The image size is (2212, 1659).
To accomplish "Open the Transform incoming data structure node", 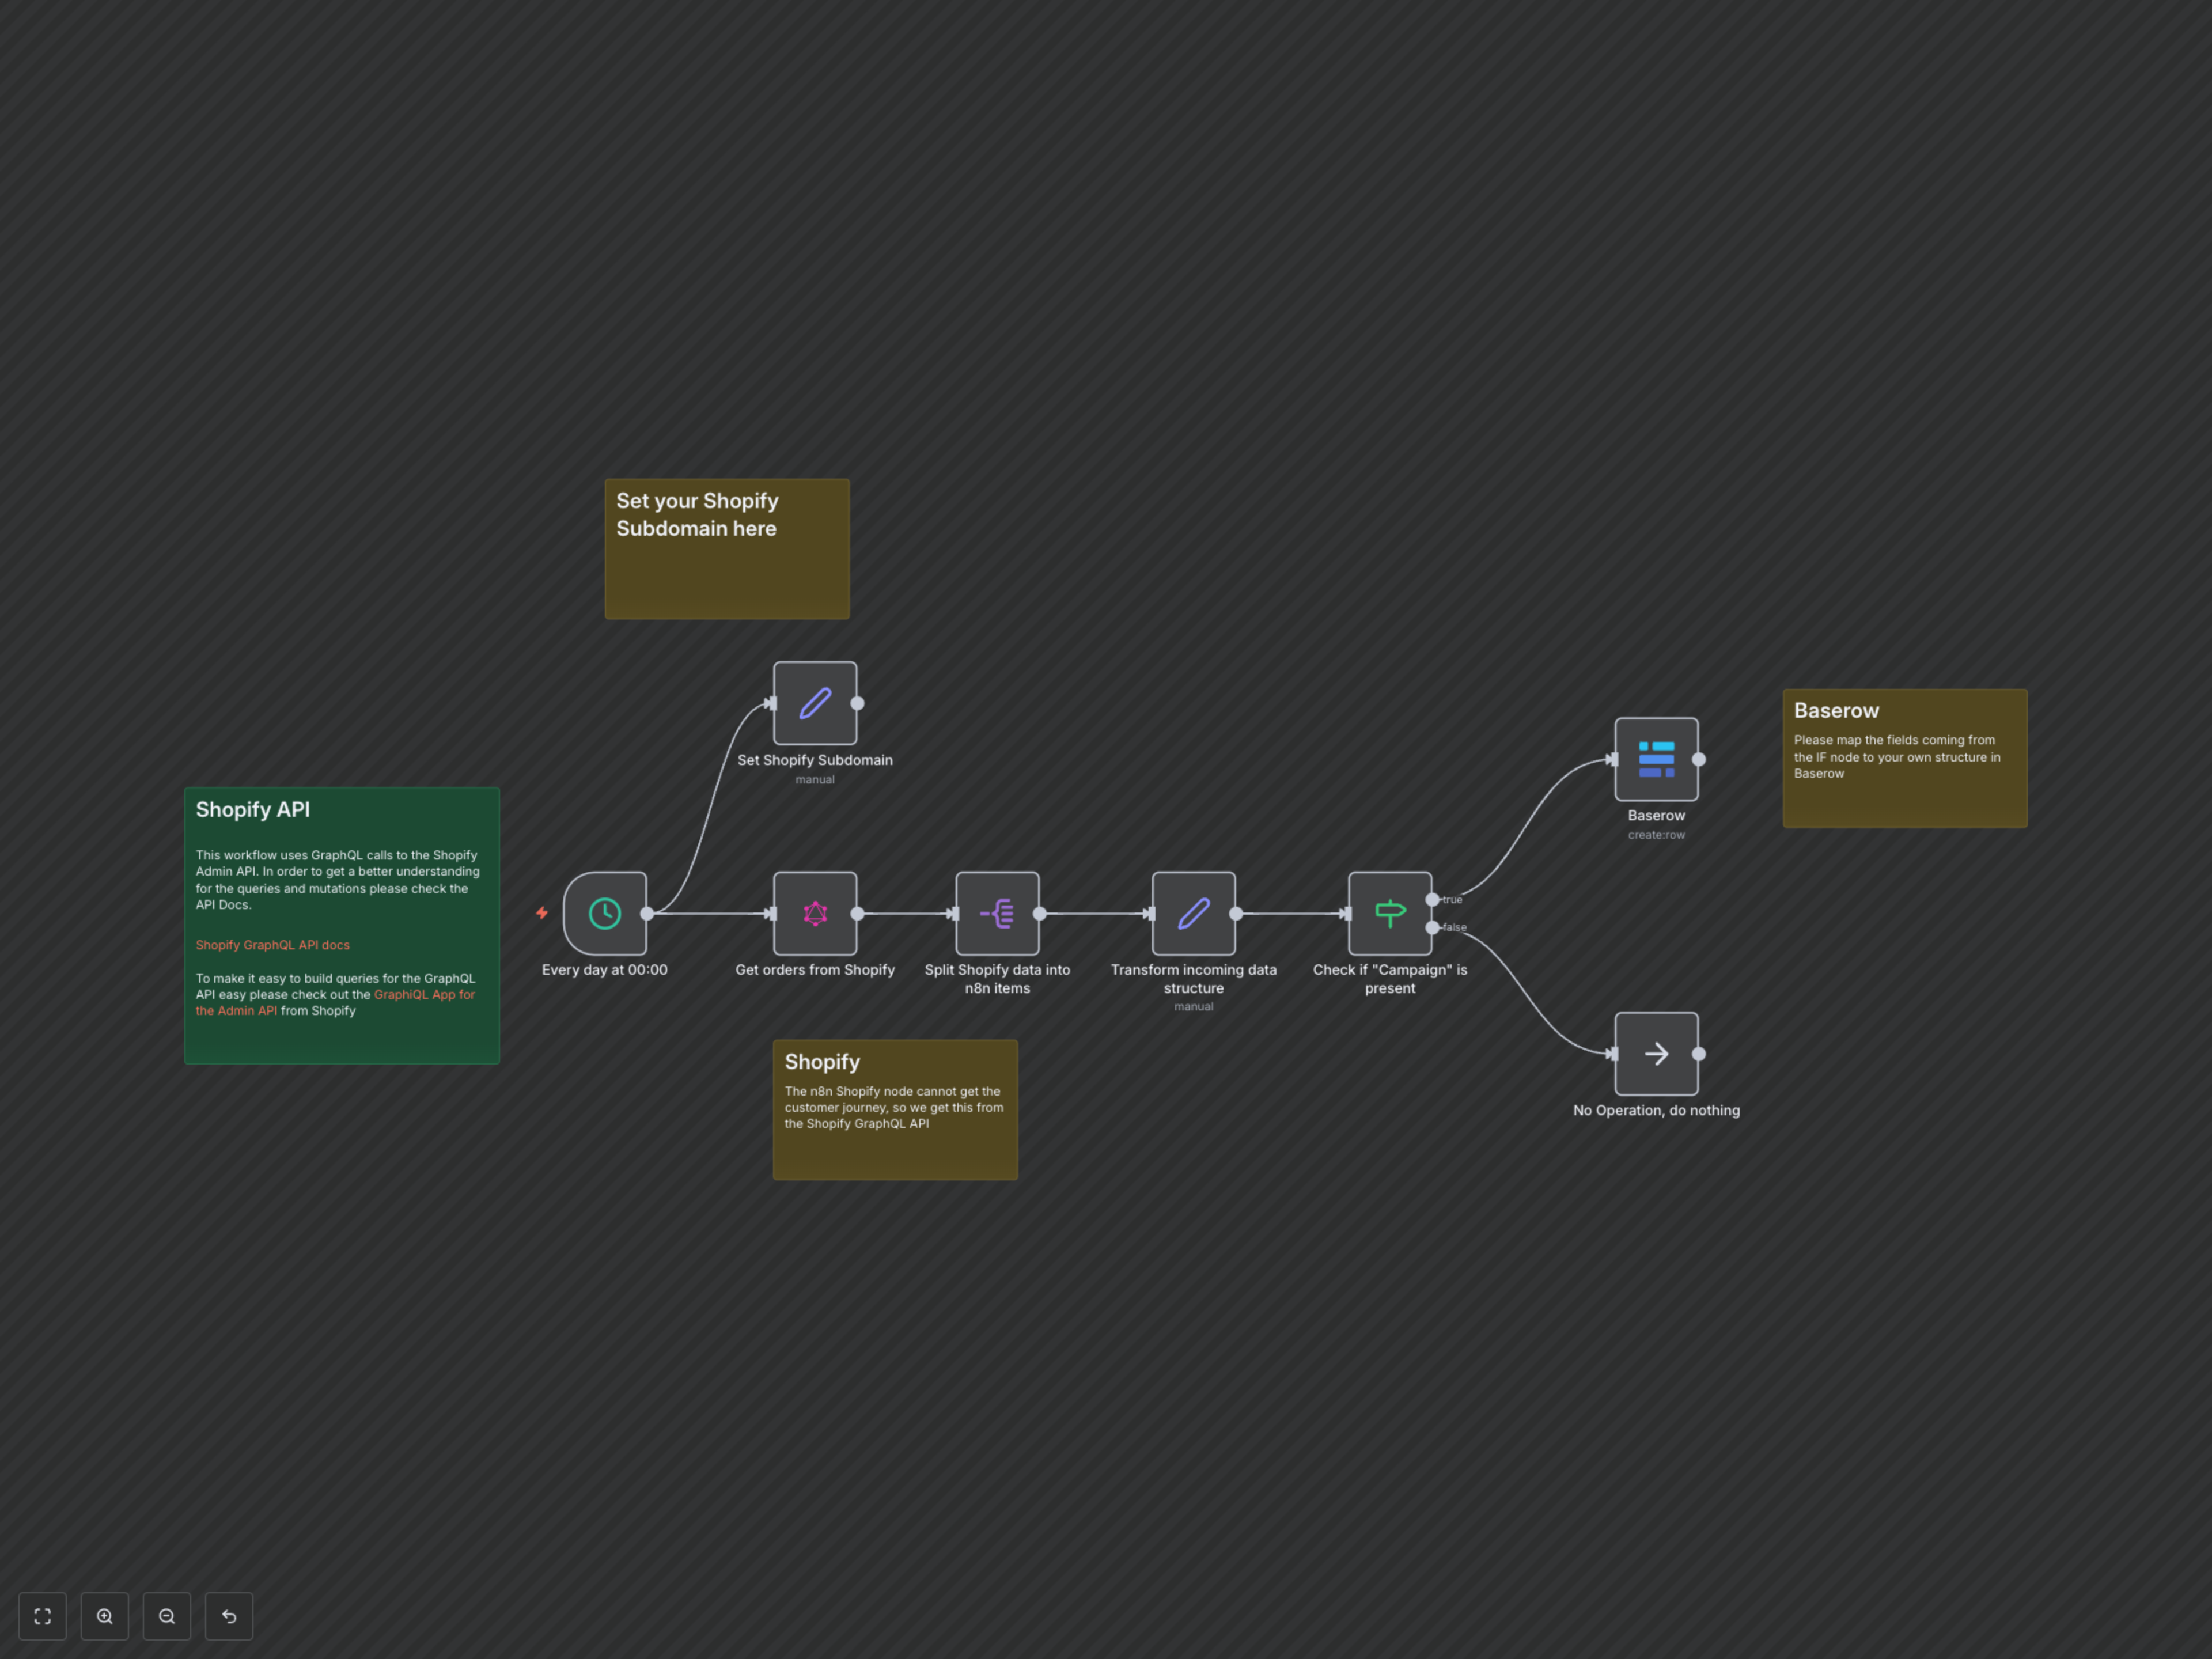I will click(1193, 913).
